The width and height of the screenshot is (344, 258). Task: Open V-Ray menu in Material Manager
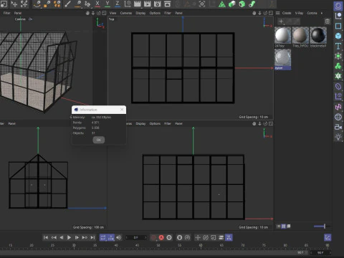click(299, 13)
